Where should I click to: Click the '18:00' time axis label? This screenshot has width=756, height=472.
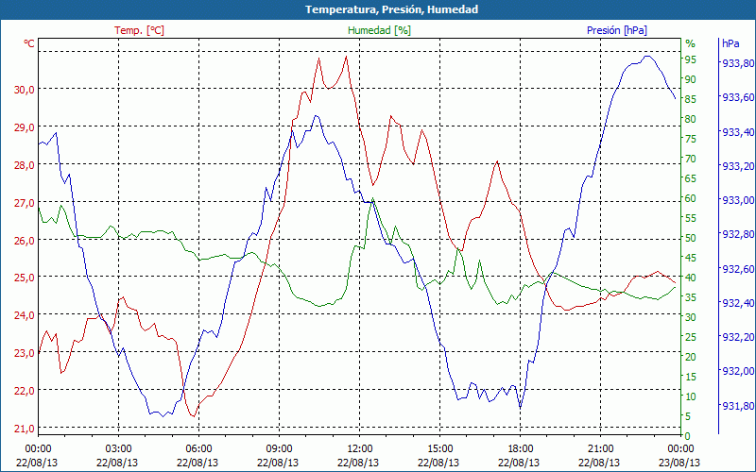[x=521, y=449]
